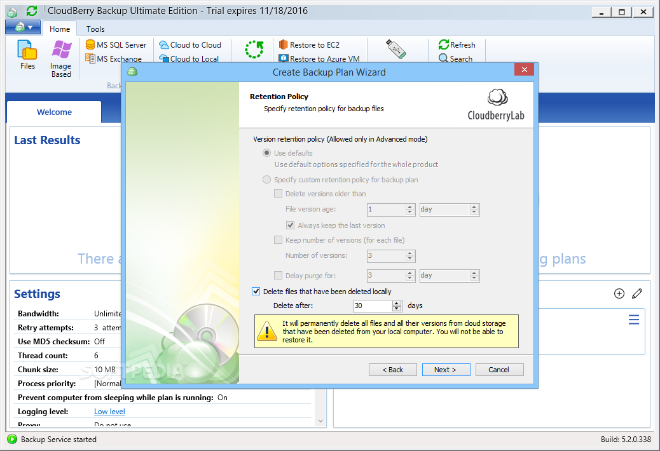This screenshot has height=451, width=660.
Task: Switch to the Tools ribbon tab
Action: pos(95,29)
